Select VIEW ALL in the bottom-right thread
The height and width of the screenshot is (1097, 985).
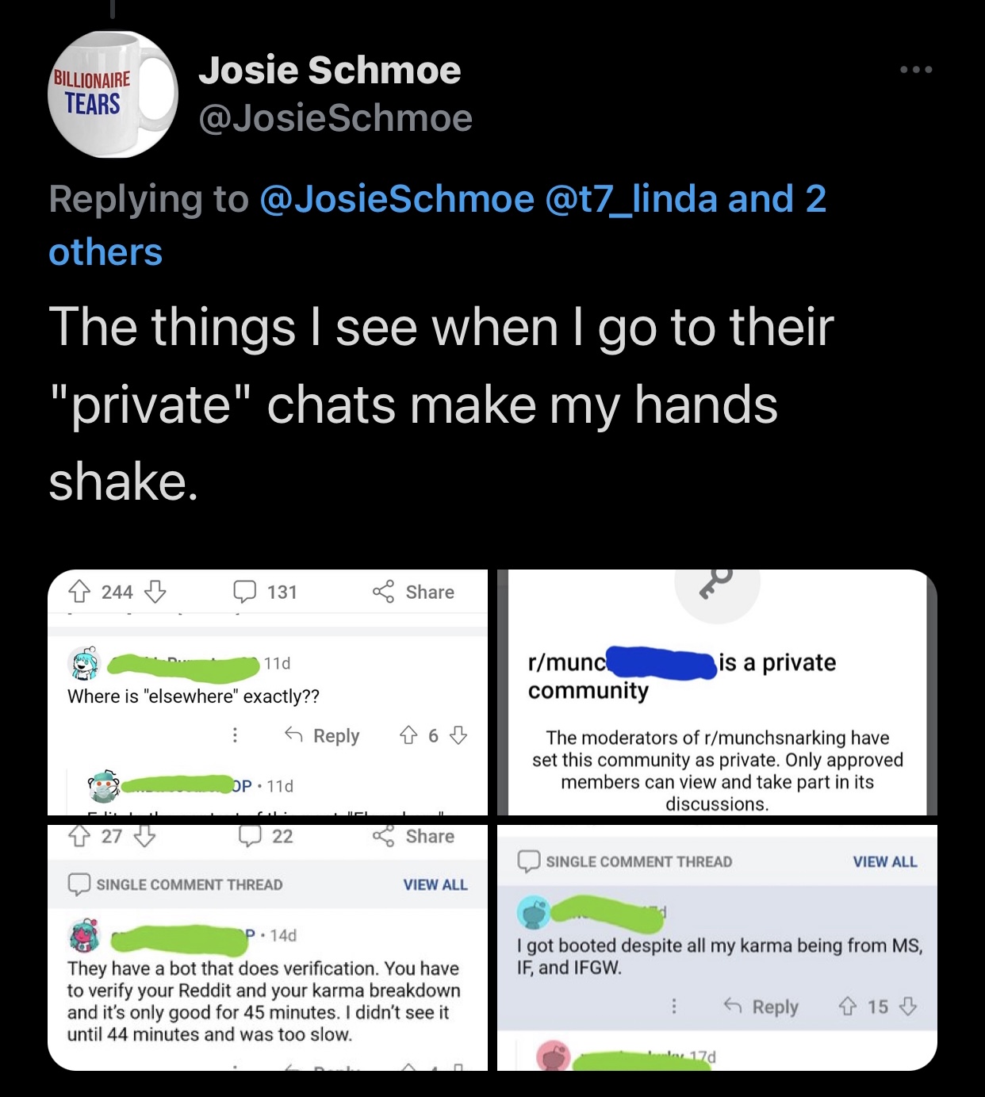[x=885, y=861]
